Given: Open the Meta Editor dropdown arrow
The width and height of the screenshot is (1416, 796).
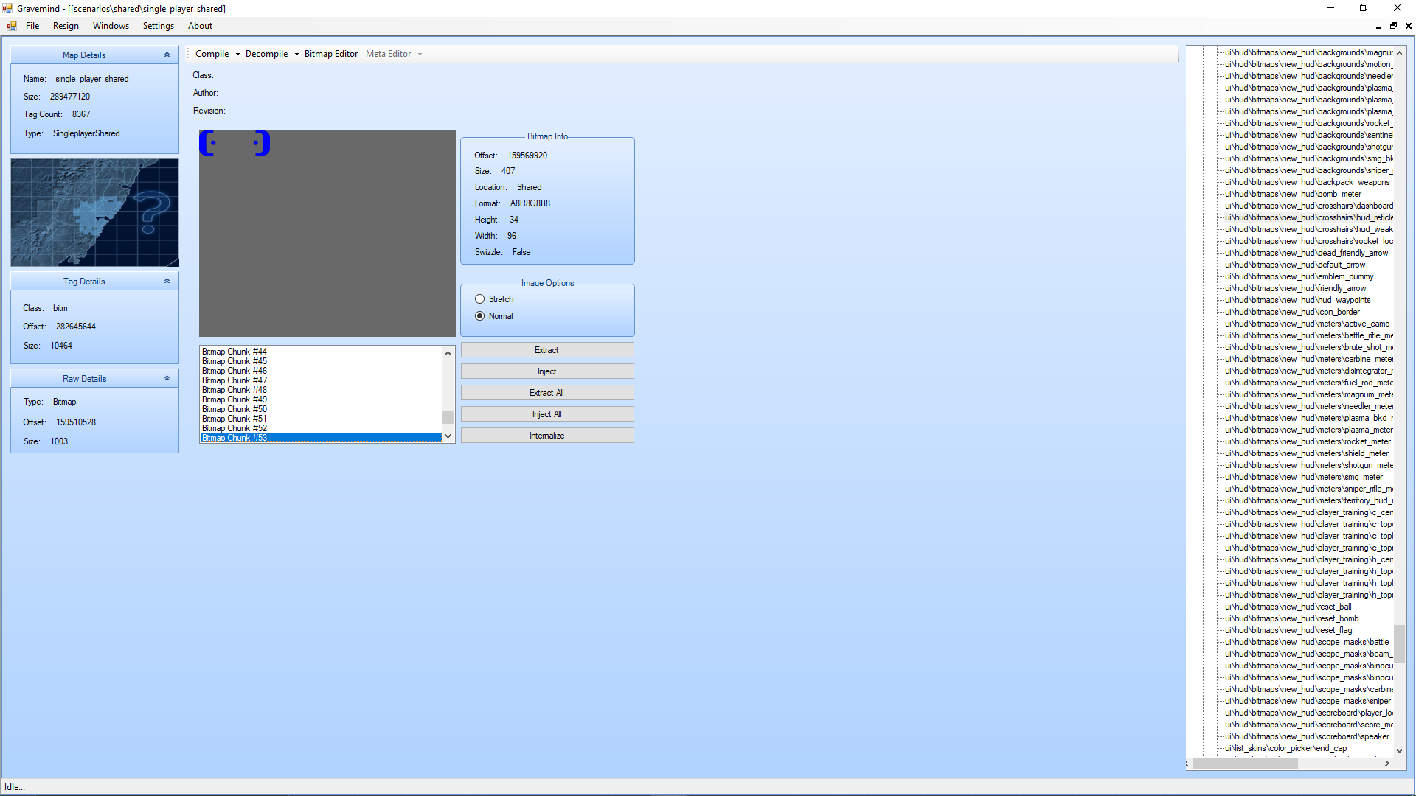Looking at the screenshot, I should (420, 54).
